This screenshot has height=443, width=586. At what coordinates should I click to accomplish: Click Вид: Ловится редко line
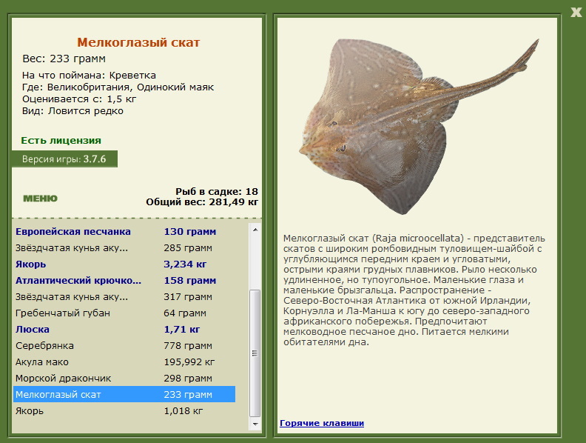[73, 111]
